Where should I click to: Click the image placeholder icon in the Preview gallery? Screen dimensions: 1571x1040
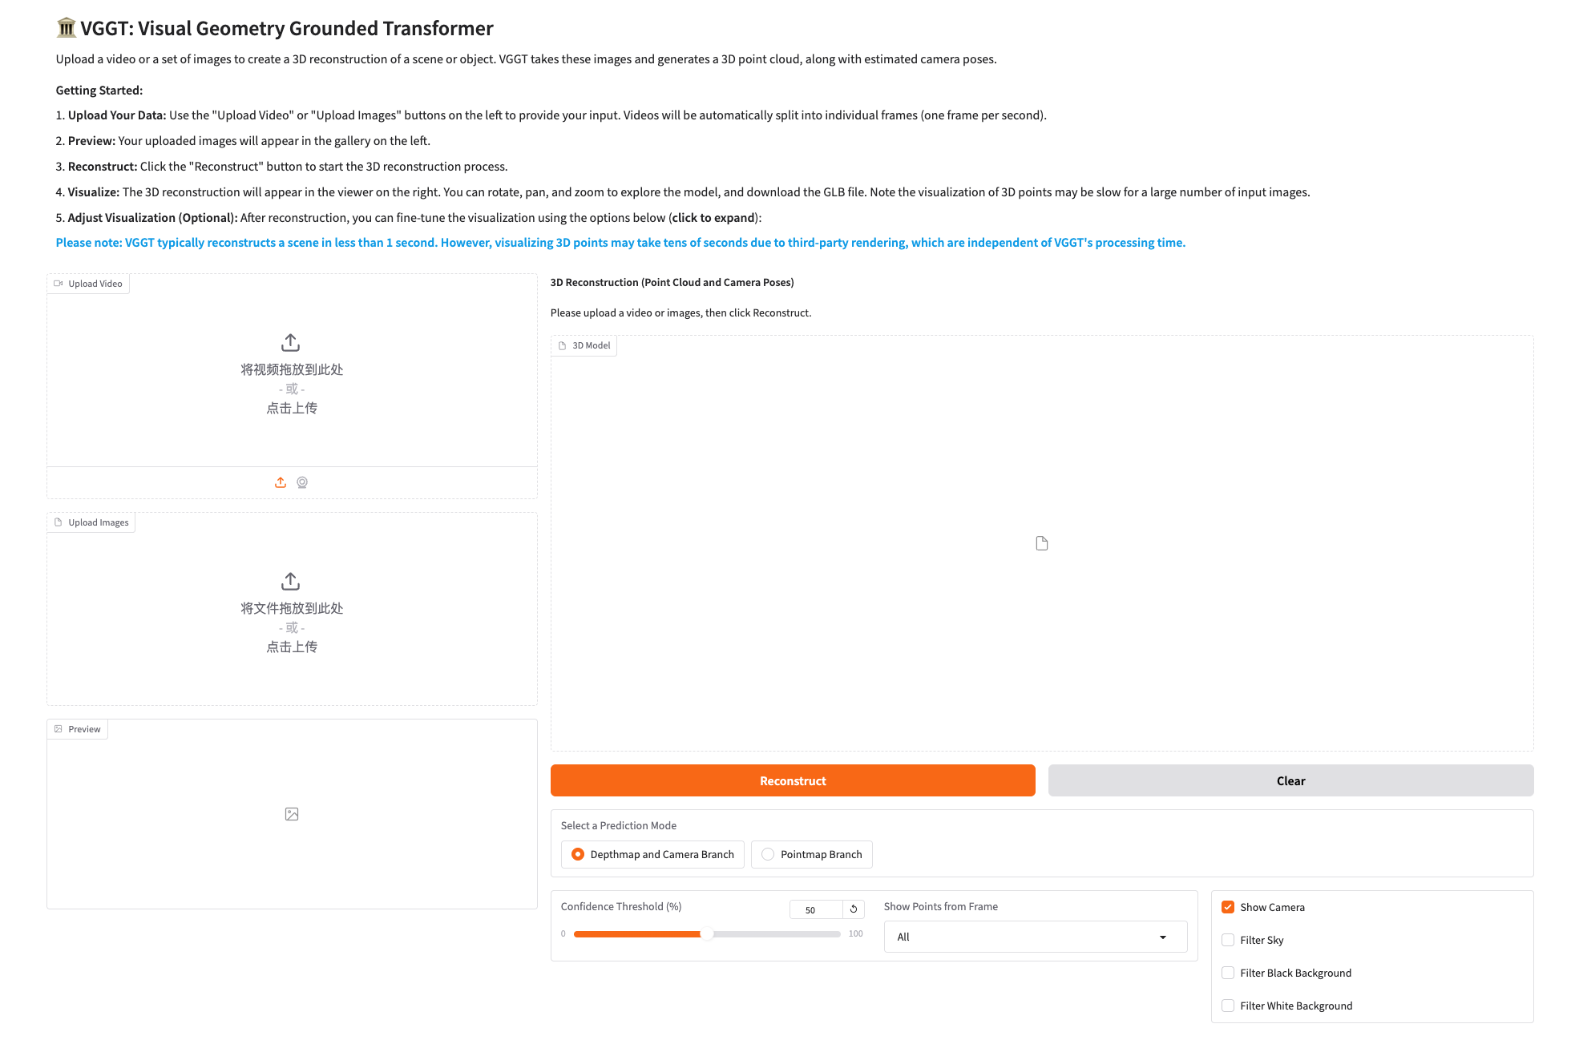click(x=292, y=814)
